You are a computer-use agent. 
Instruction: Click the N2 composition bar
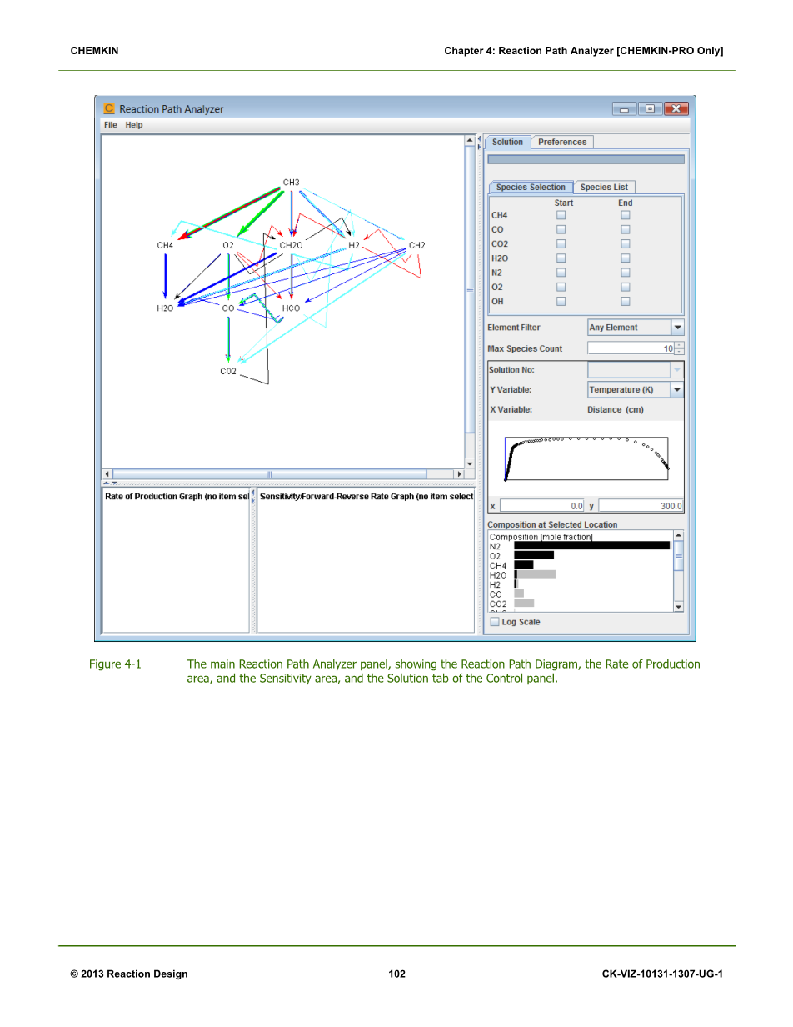click(x=591, y=546)
